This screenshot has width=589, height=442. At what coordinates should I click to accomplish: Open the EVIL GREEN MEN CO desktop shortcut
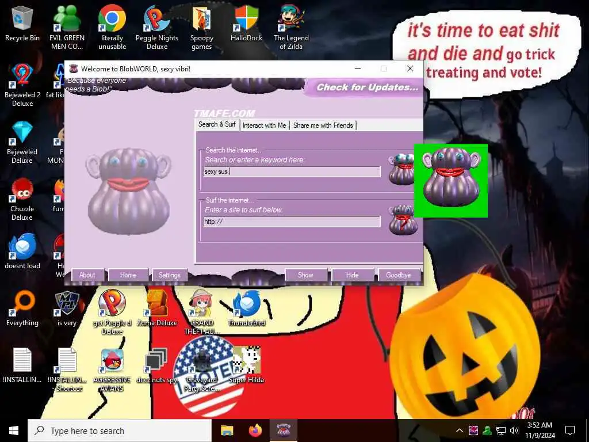tap(67, 27)
